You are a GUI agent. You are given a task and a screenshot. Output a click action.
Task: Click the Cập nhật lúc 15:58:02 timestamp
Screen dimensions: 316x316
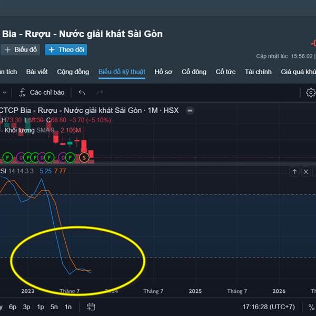[284, 56]
